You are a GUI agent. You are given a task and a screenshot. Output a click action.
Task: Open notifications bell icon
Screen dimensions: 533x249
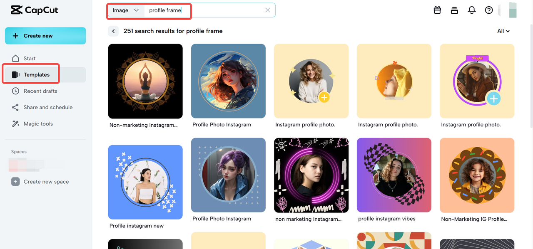click(x=472, y=10)
